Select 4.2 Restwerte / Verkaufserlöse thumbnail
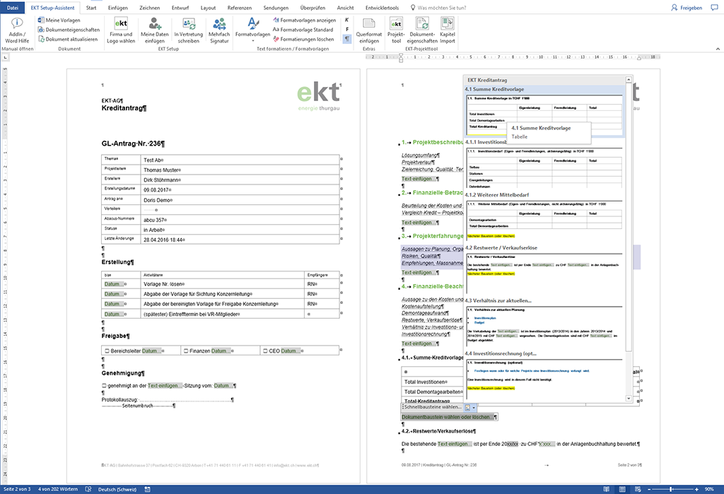This screenshot has width=724, height=494. [x=544, y=272]
